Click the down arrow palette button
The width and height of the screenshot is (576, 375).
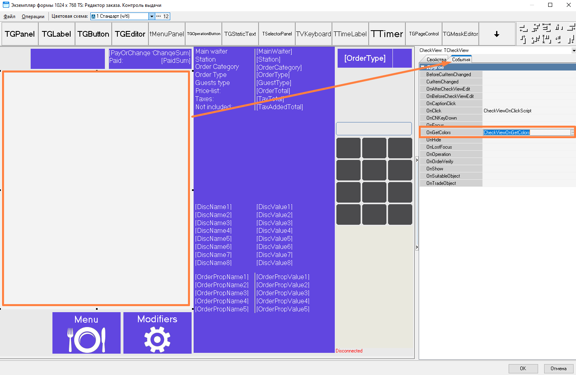click(497, 34)
